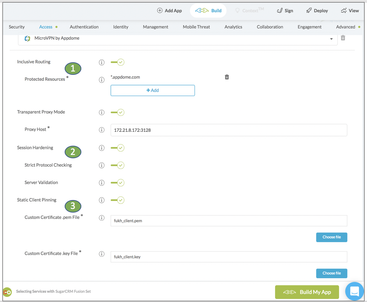Viewport: 367px width, 302px height.
Task: Open the Mobile Threat tab
Action: pos(196,27)
